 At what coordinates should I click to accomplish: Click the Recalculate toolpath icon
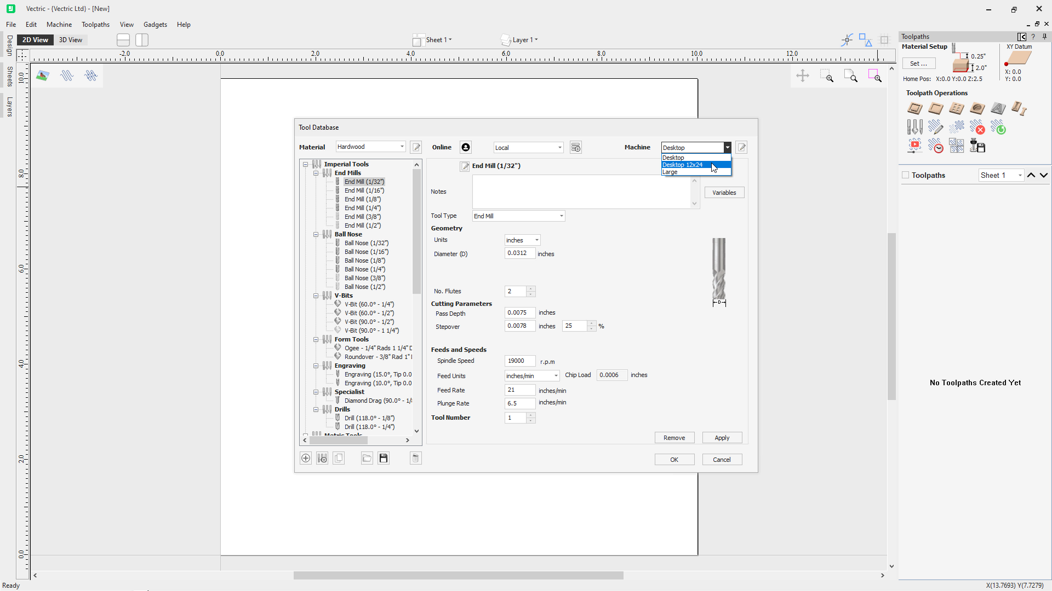coord(998,128)
